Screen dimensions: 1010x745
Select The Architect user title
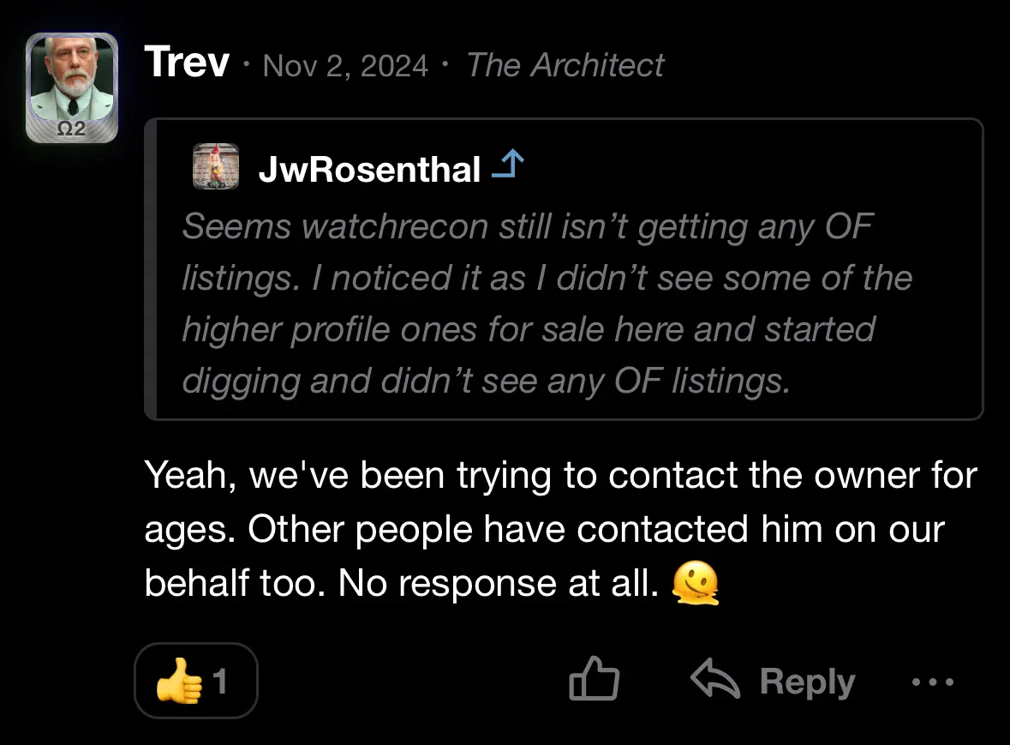point(565,65)
